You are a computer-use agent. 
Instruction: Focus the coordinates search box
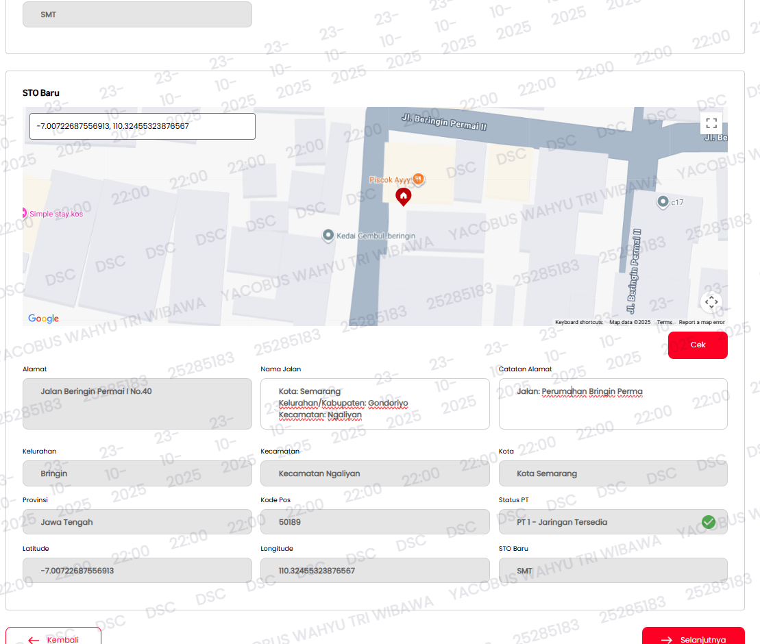143,127
